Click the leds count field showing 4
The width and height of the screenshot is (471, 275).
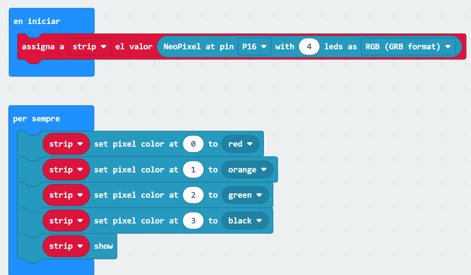(309, 46)
